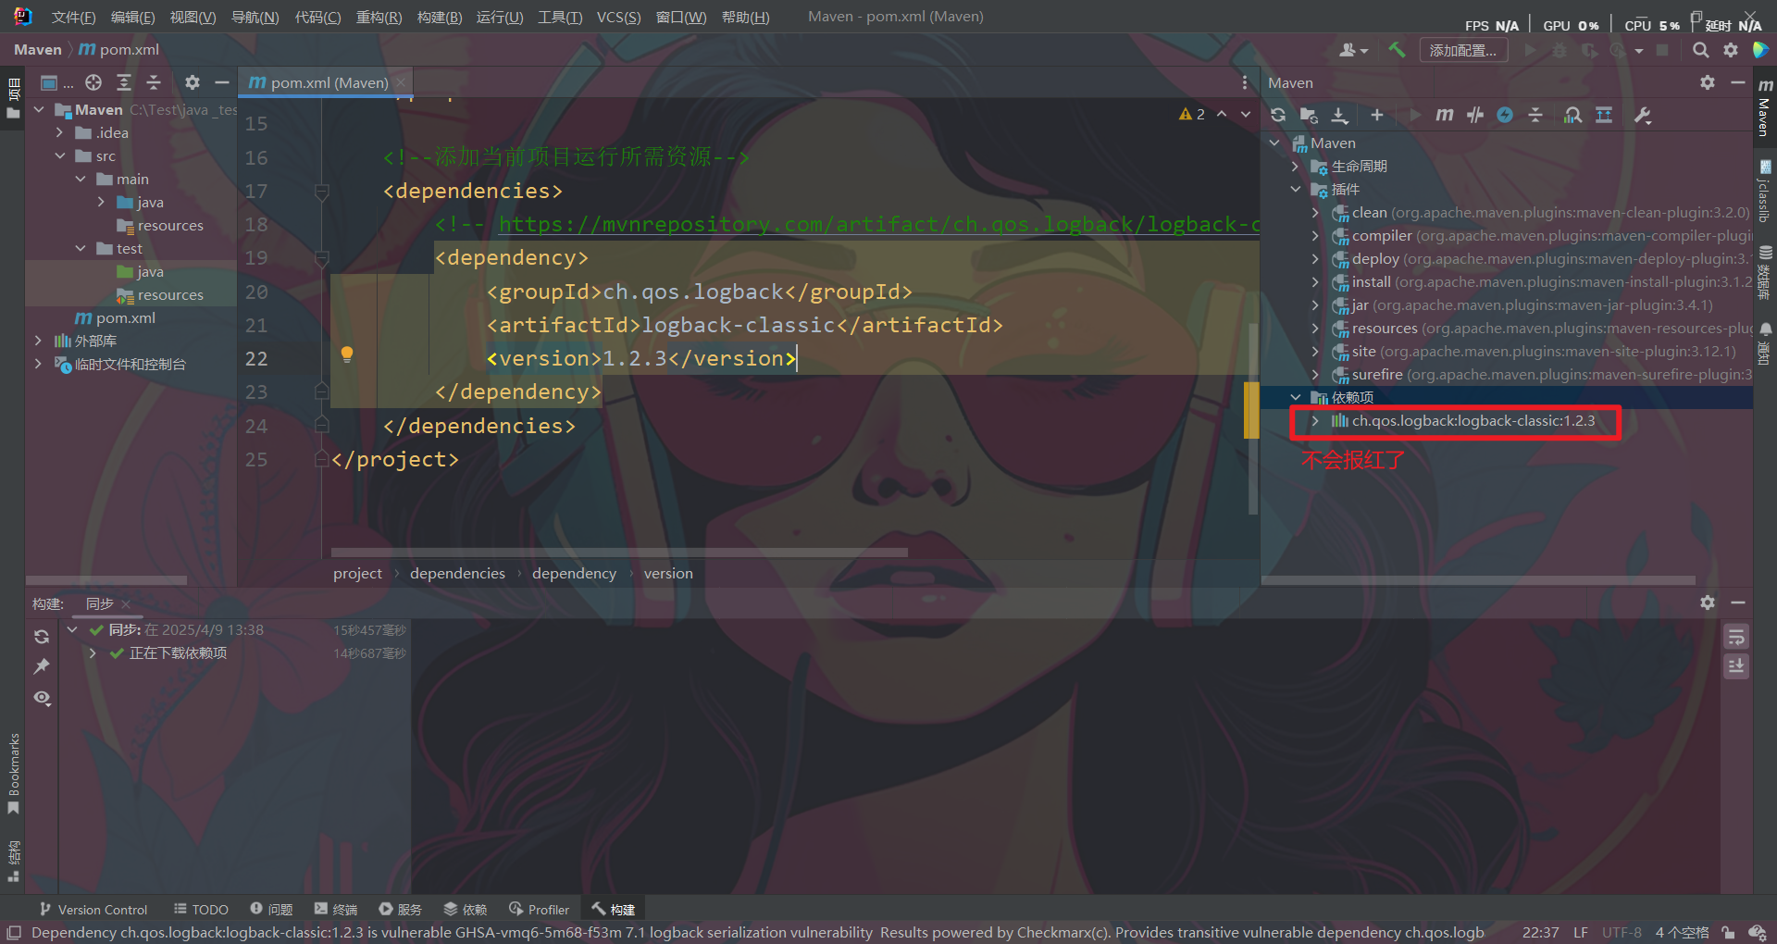Generate sources and update folders icon
The height and width of the screenshot is (944, 1777).
pos(1309,115)
